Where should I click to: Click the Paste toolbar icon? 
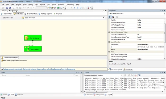tap(20, 8)
